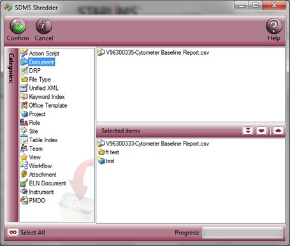Click the project icon beside 'test'
The height and width of the screenshot is (246, 290).
pos(101,161)
